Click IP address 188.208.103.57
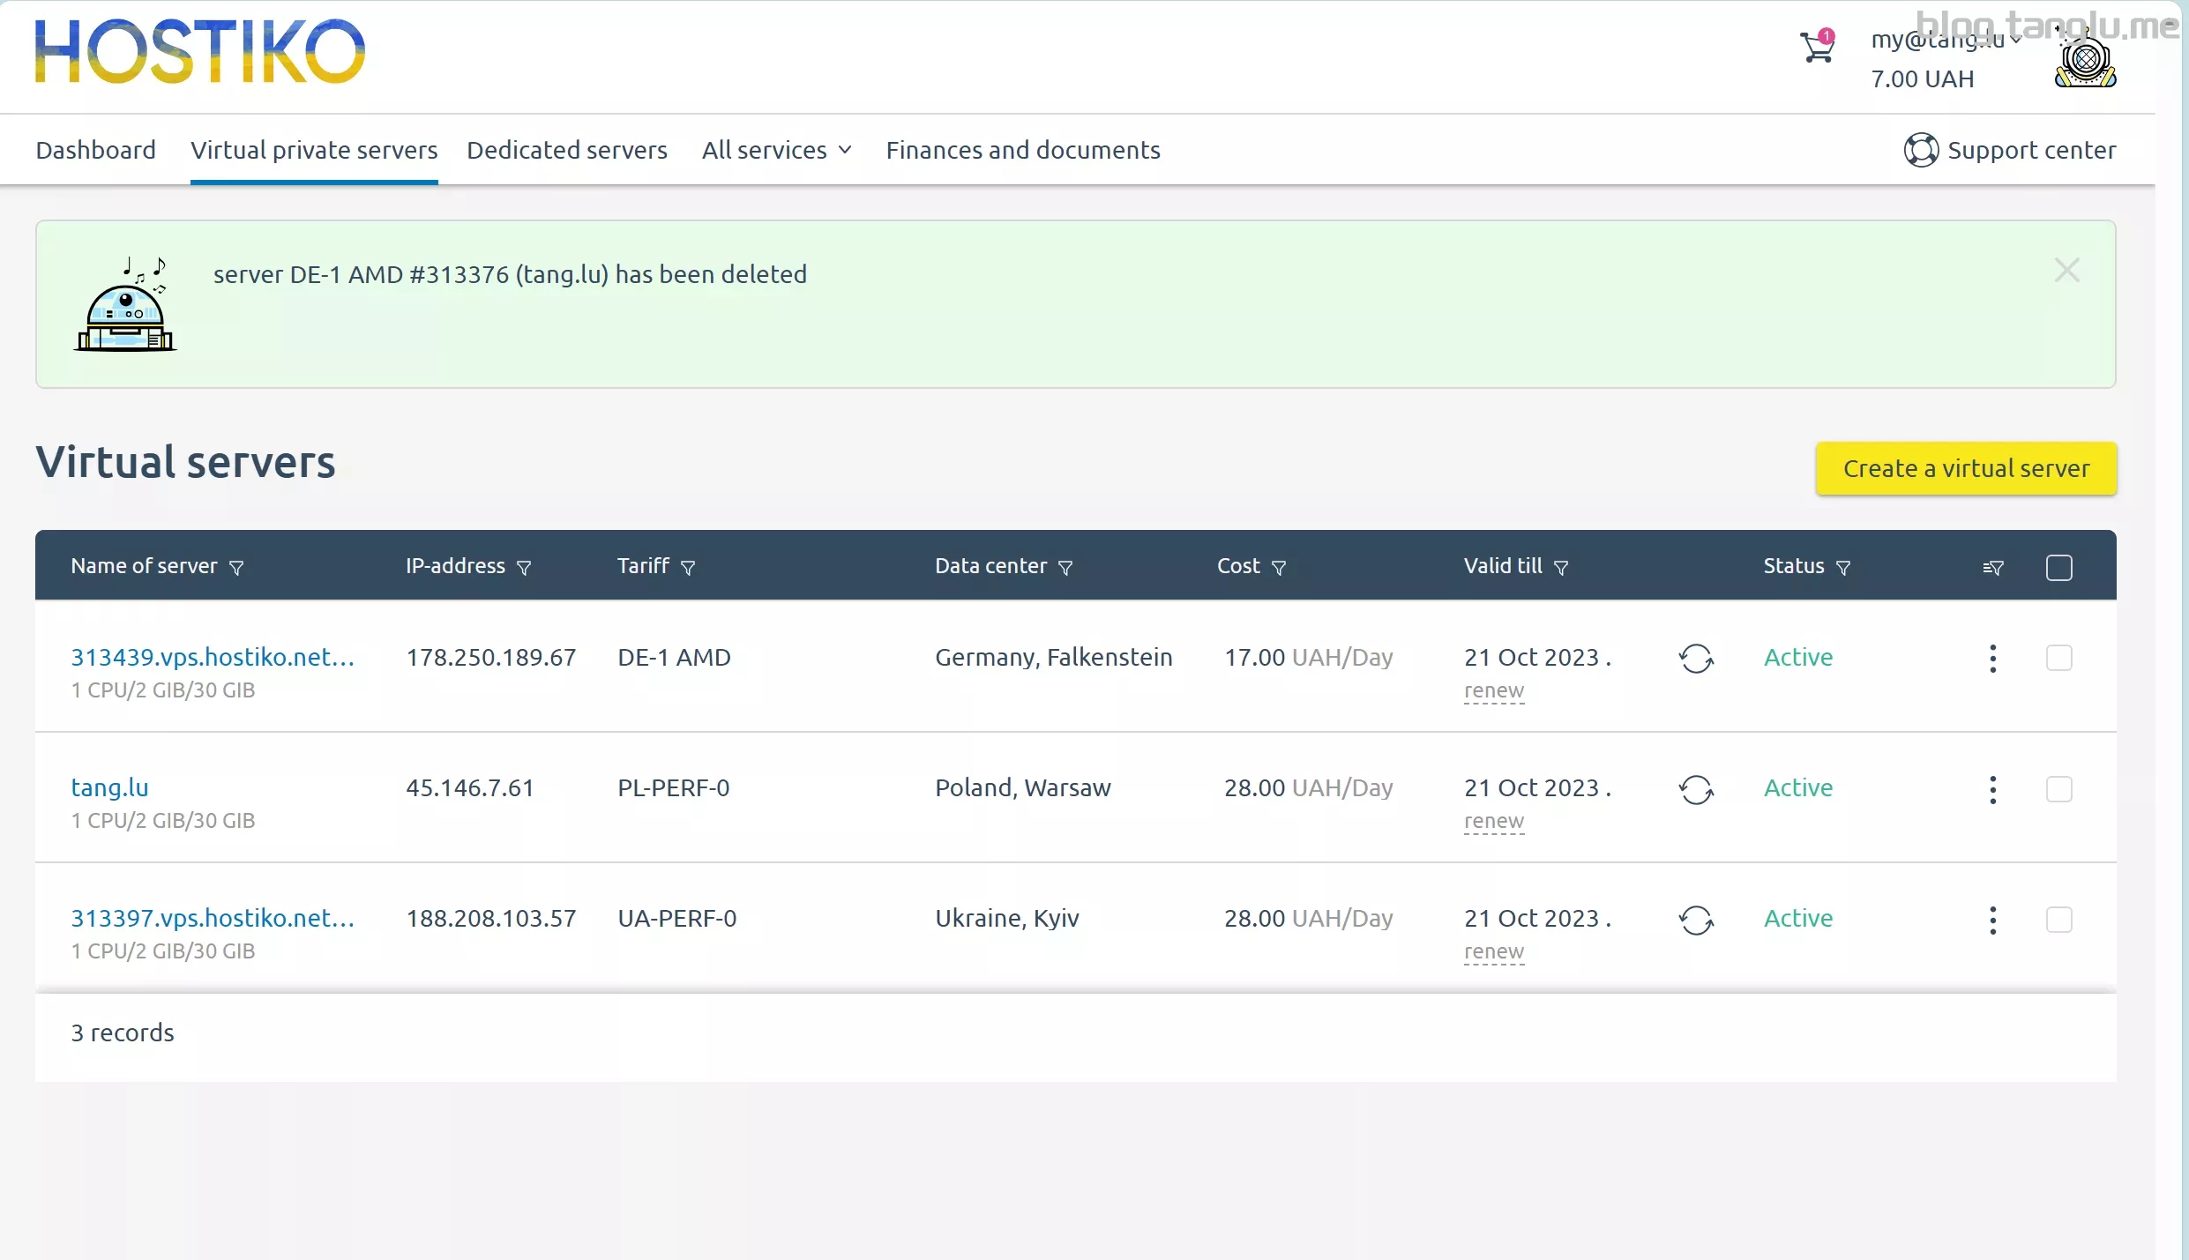The width and height of the screenshot is (2189, 1260). [x=491, y=918]
